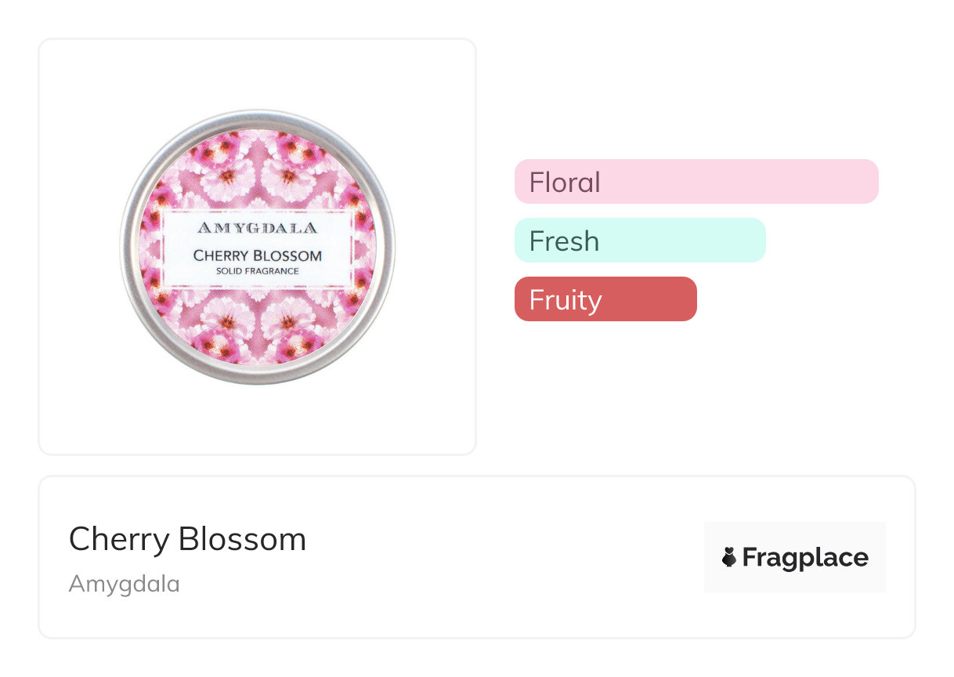Click the word Fresh in the accord list

(x=564, y=241)
